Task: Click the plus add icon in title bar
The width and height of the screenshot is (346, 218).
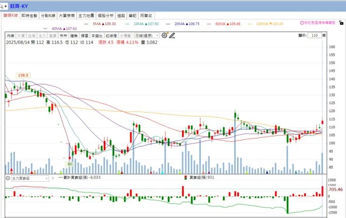Action: click(x=6, y=7)
